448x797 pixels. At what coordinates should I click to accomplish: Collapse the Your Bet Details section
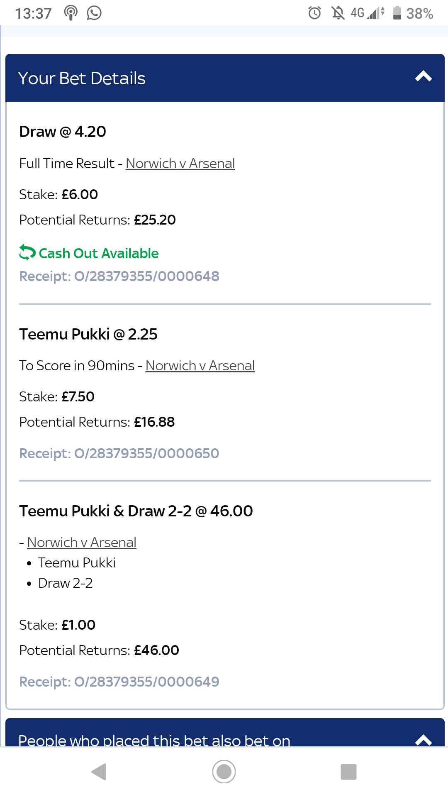tap(424, 77)
